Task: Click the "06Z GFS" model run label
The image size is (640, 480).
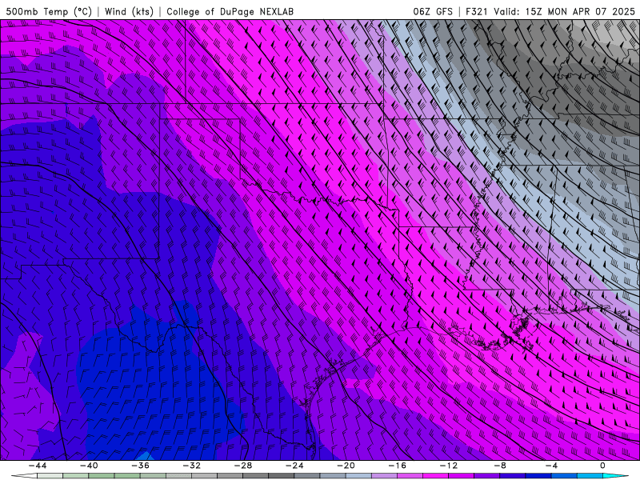Action: [x=433, y=11]
